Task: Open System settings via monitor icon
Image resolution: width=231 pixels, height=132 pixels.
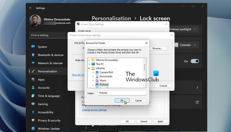Action: click(33, 47)
